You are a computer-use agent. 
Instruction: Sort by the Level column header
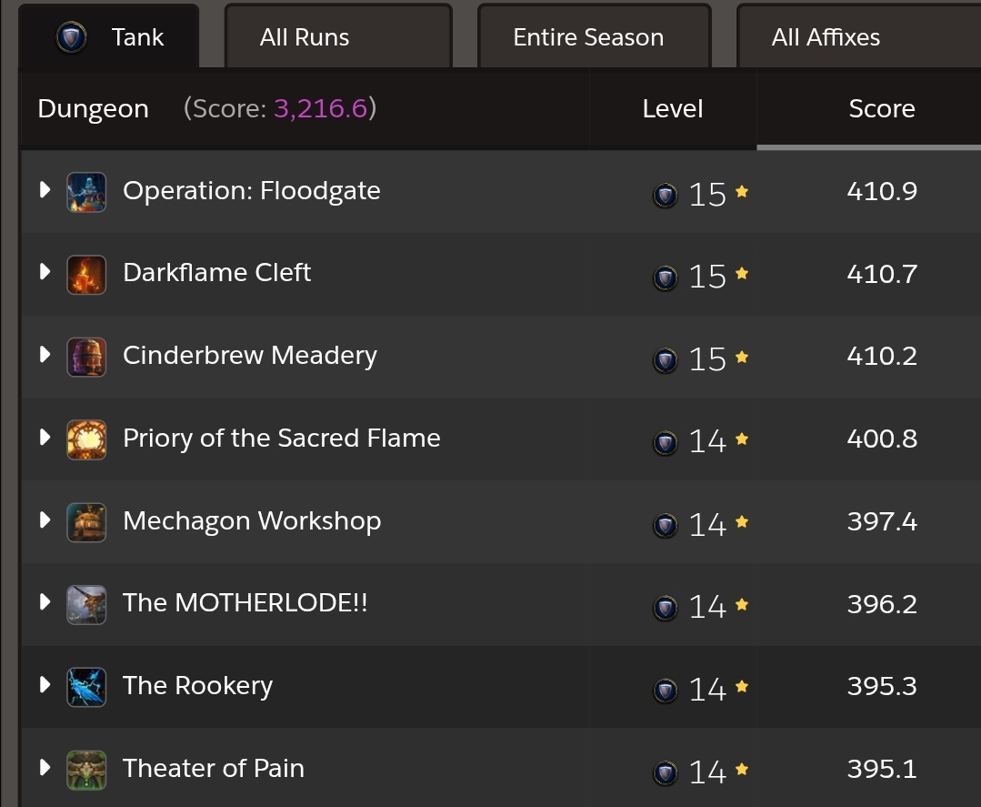click(673, 109)
